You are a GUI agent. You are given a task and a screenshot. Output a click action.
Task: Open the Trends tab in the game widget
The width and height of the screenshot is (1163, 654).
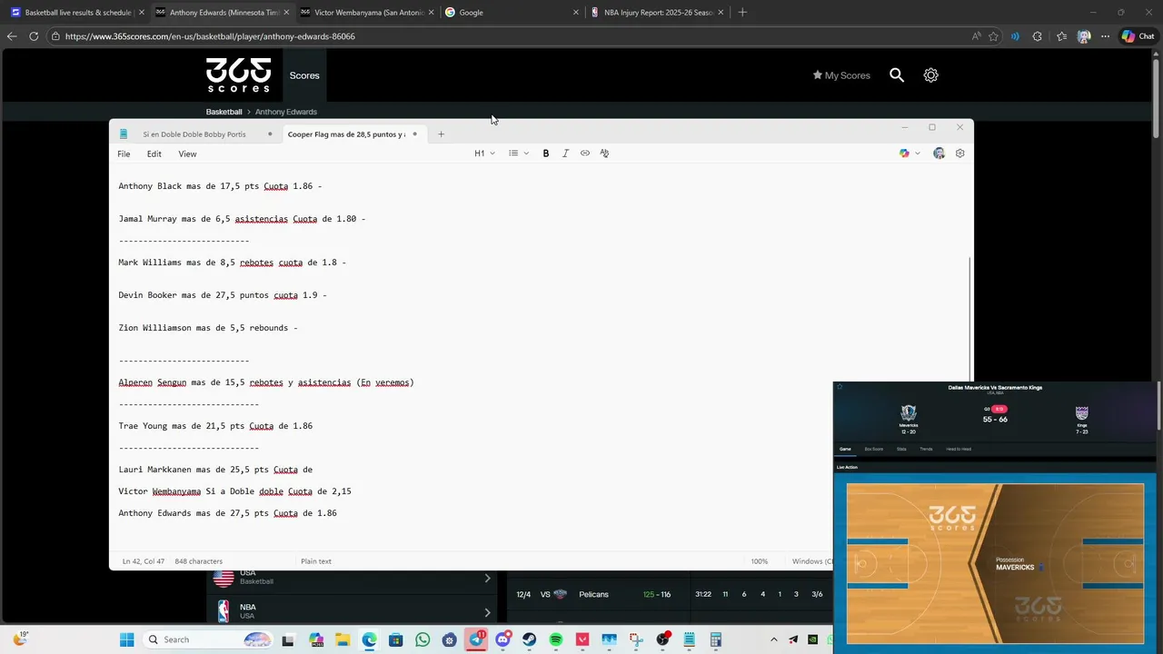[x=926, y=449]
